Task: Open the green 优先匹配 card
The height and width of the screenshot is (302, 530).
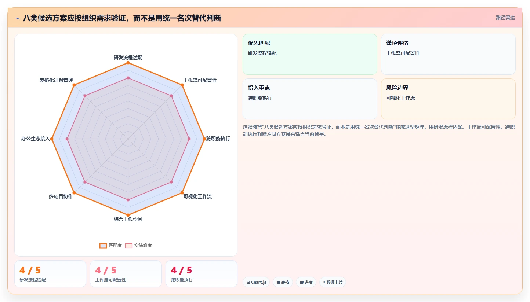Action: click(310, 54)
